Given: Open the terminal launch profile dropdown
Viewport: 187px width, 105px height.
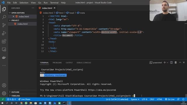Looking at the screenshot, I should [167, 63].
